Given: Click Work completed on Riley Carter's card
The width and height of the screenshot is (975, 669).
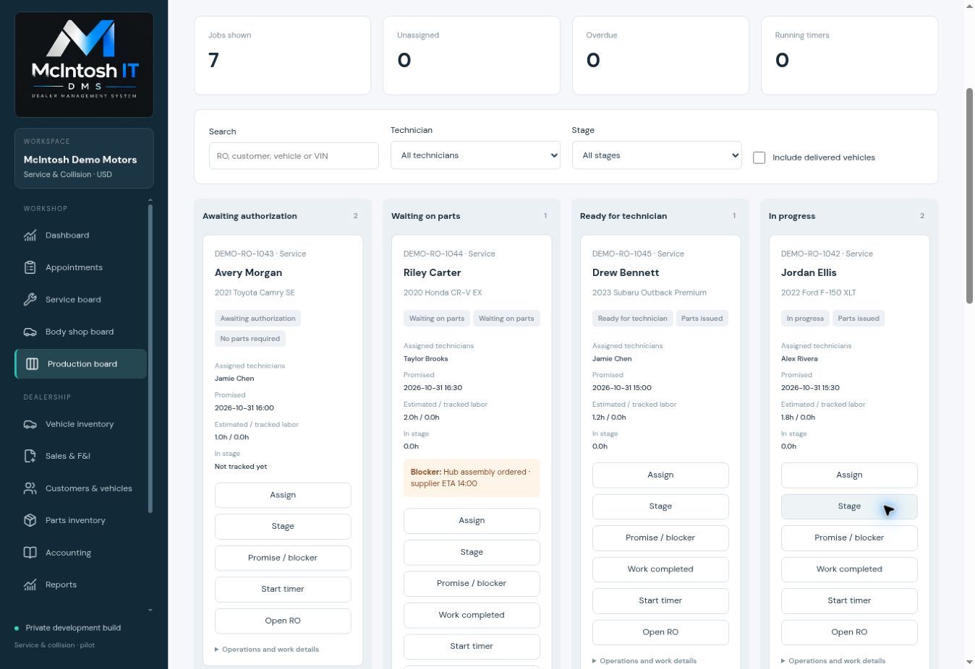Looking at the screenshot, I should pos(472,616).
